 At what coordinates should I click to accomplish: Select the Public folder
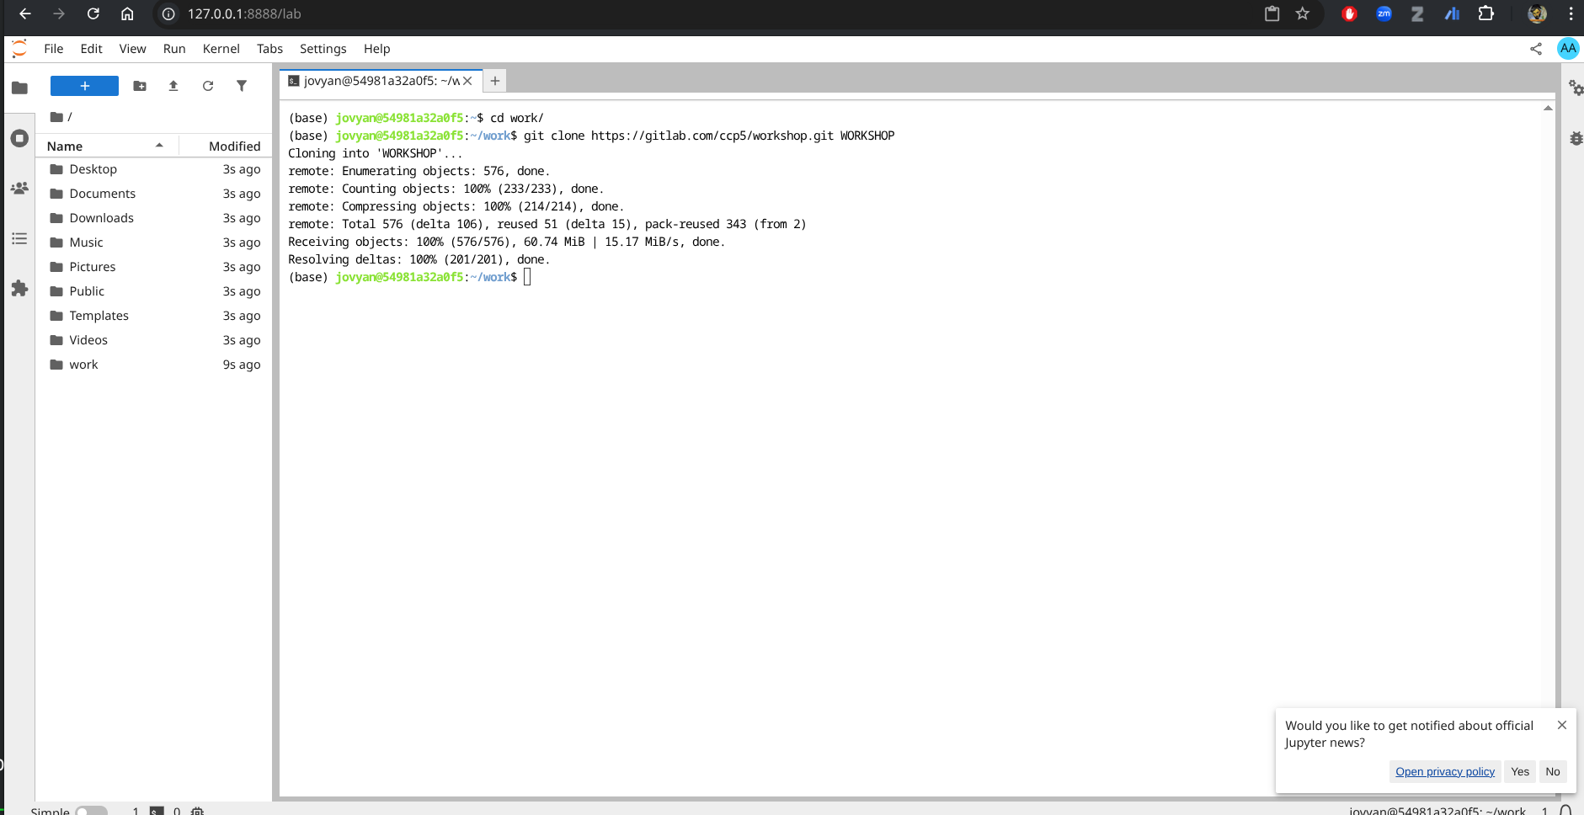point(154,291)
